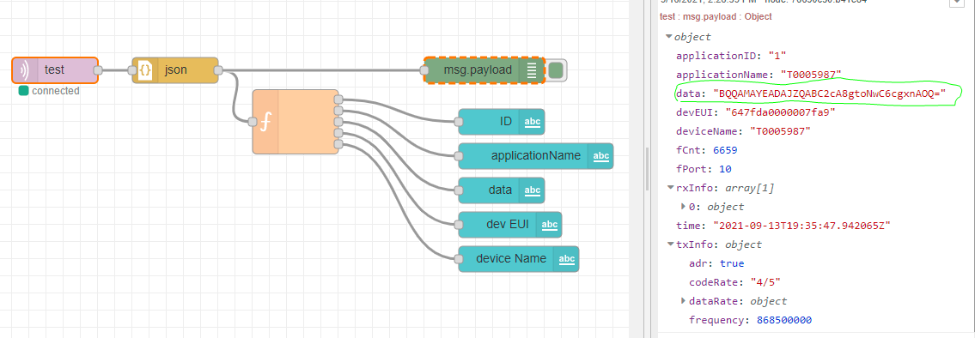Click the test : msg.payload : Object header
Image resolution: width=975 pixels, height=338 pixels.
pos(716,17)
